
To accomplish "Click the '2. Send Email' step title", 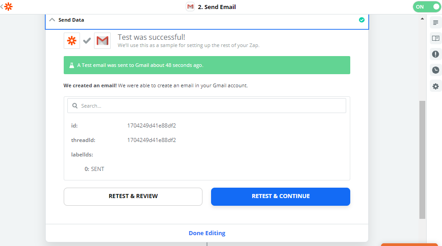I will pyautogui.click(x=217, y=7).
